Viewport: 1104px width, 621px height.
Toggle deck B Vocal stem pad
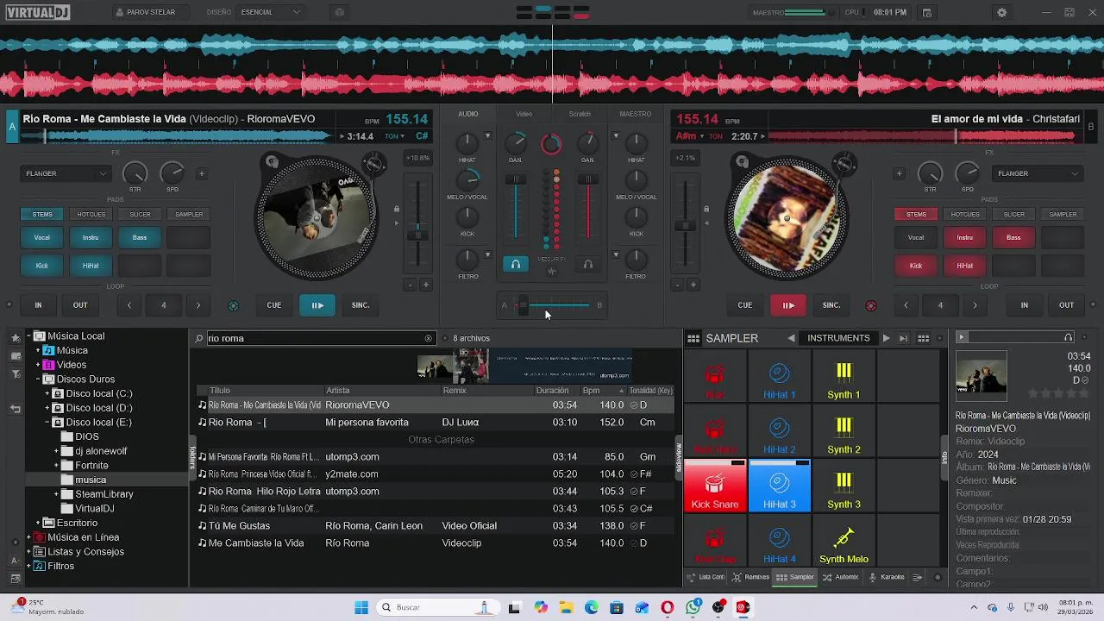point(916,237)
